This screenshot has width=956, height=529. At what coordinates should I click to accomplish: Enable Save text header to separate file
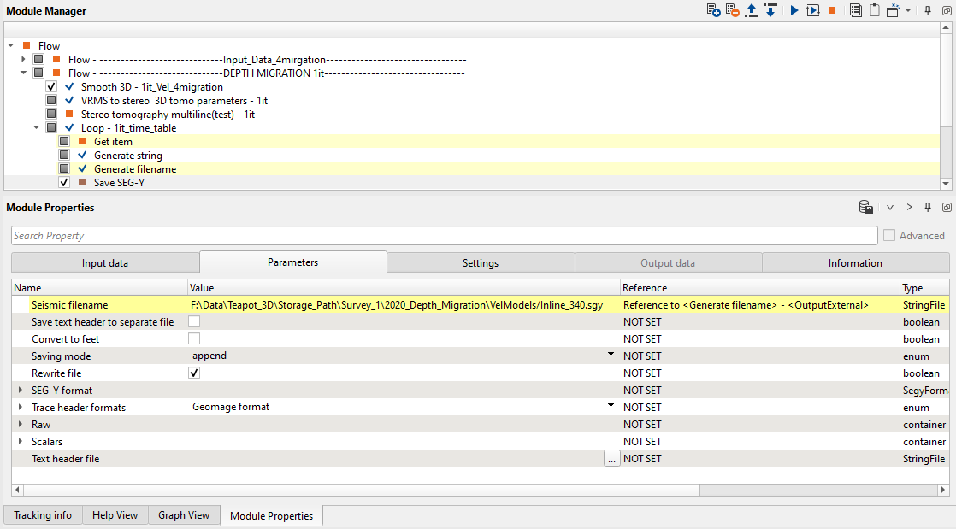pos(194,322)
